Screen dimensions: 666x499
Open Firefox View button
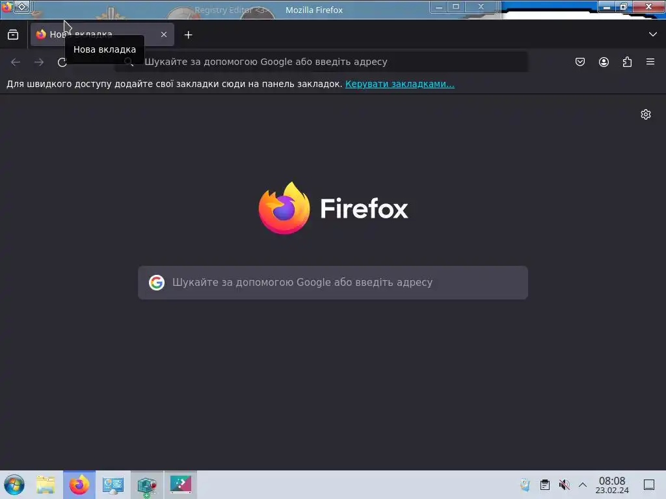13,35
